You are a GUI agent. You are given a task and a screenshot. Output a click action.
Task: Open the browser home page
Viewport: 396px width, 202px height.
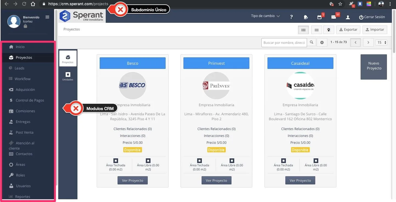pos(33,4)
